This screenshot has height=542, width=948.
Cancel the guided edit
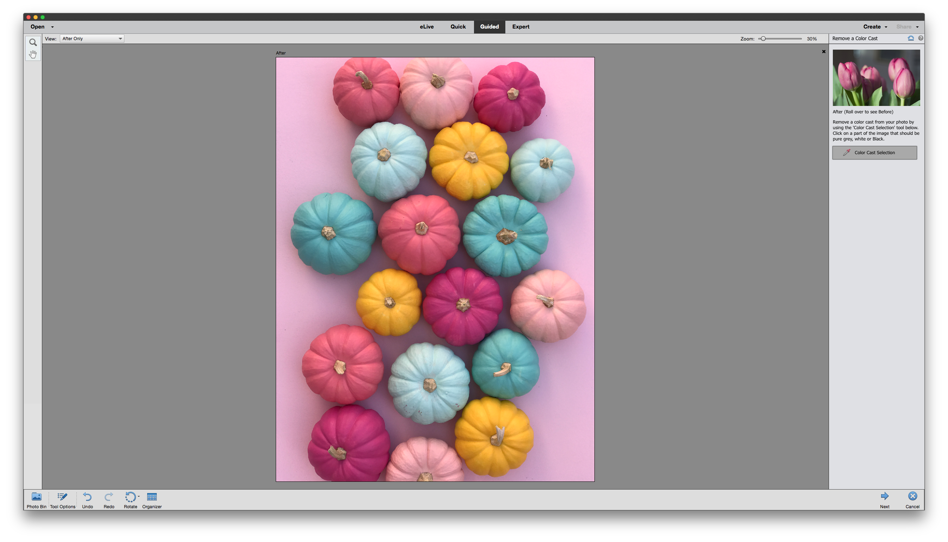point(912,500)
